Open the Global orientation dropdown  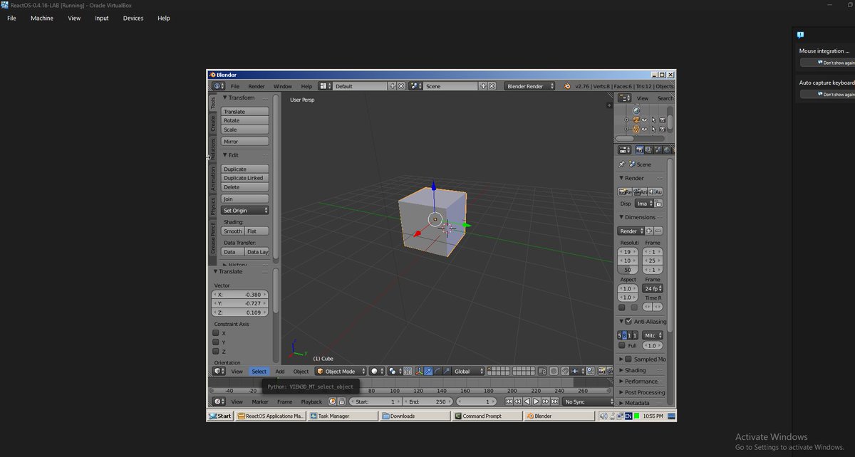[x=468, y=371]
